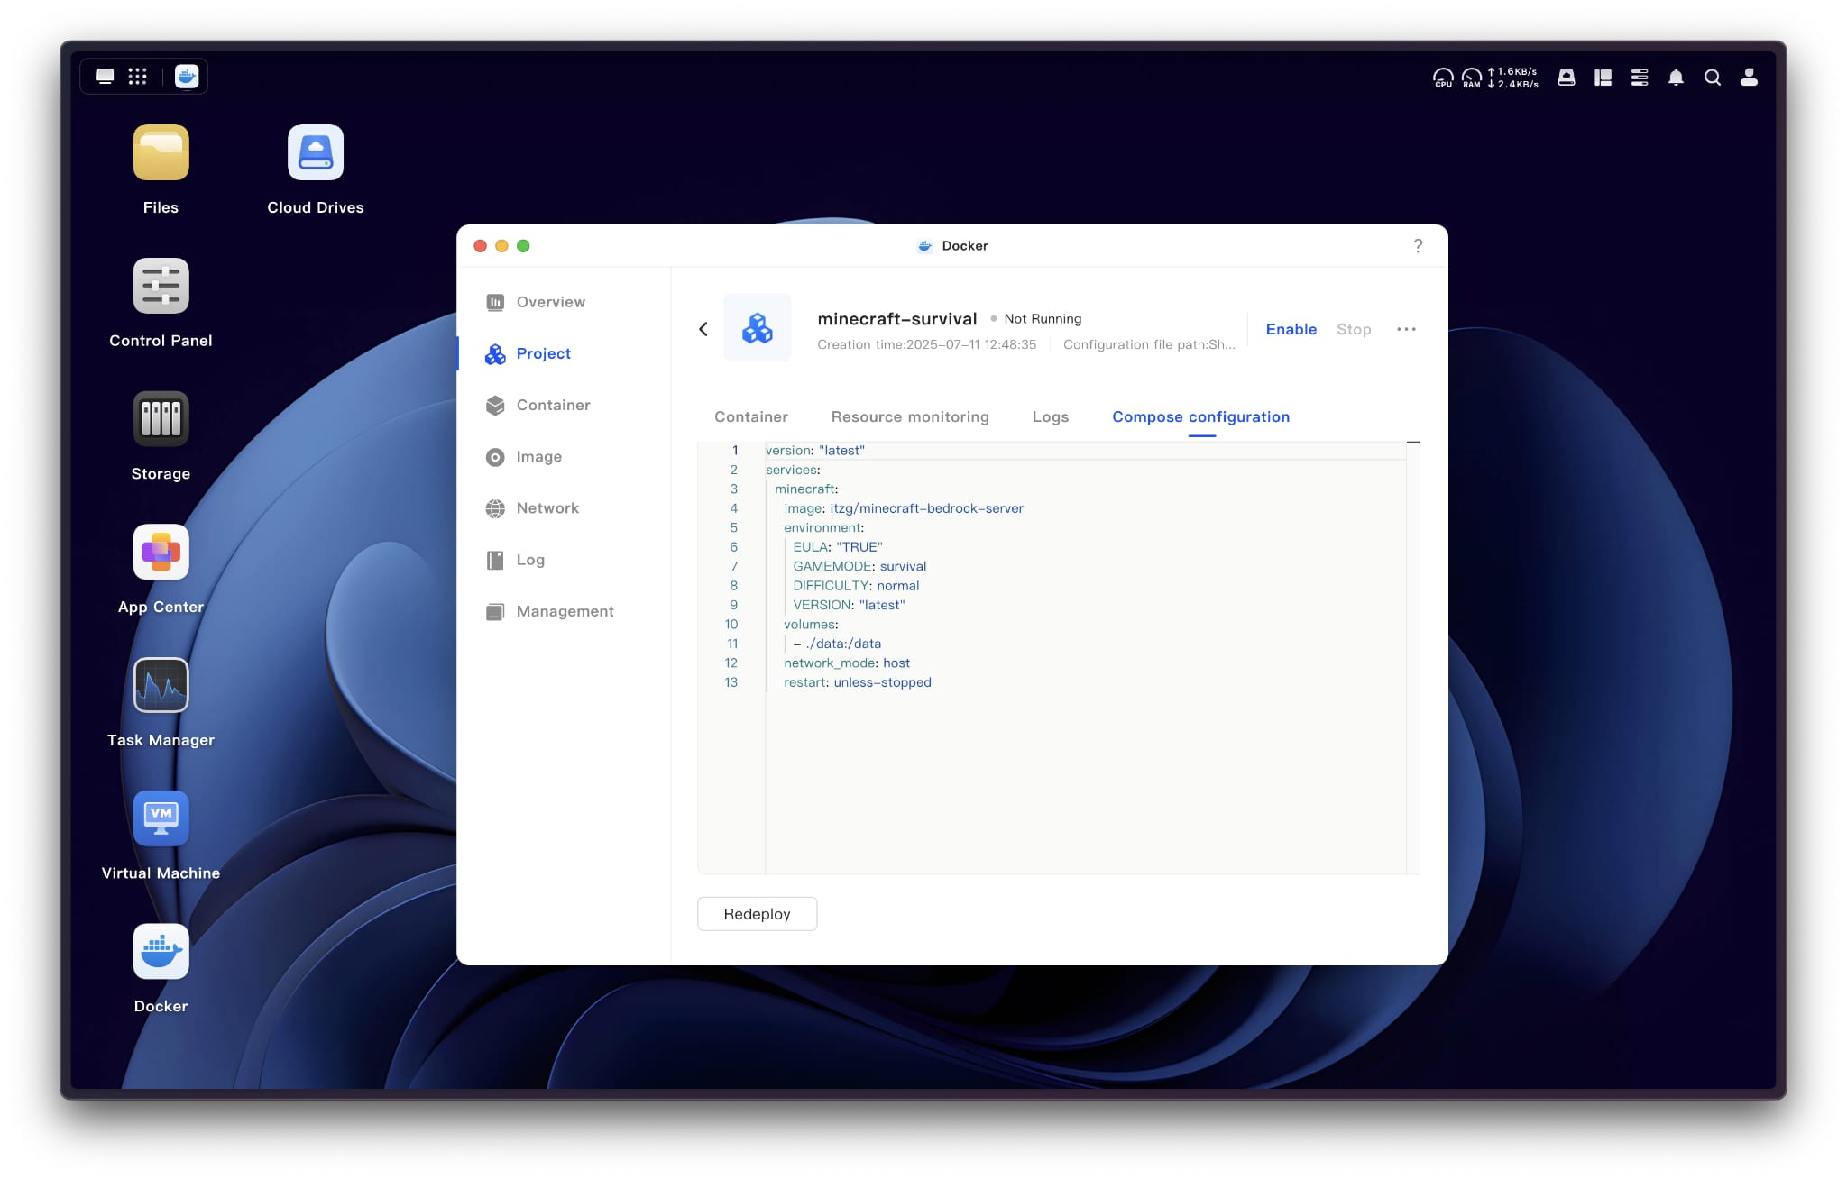Open the Cloud Drives desktop icon
The image size is (1847, 1179).
tap(315, 152)
